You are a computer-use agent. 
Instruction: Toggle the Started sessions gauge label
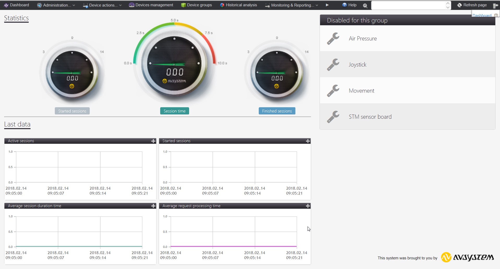pyautogui.click(x=72, y=111)
